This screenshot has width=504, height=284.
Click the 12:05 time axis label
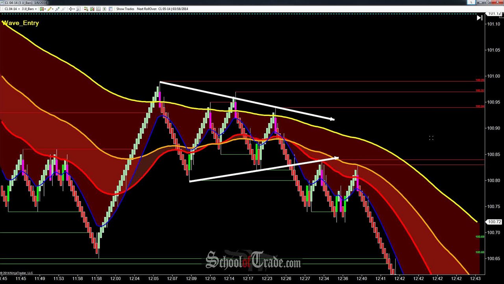coord(153,278)
